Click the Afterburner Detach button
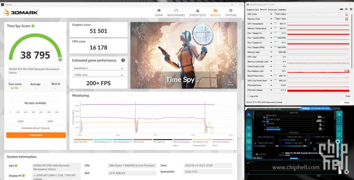354x180 pixels. [294, 158]
